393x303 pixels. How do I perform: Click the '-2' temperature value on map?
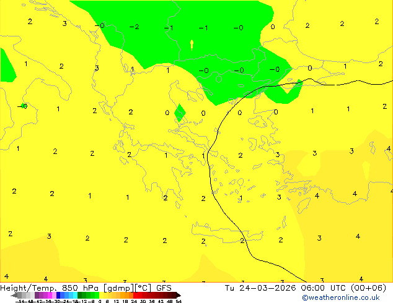(x=135, y=27)
